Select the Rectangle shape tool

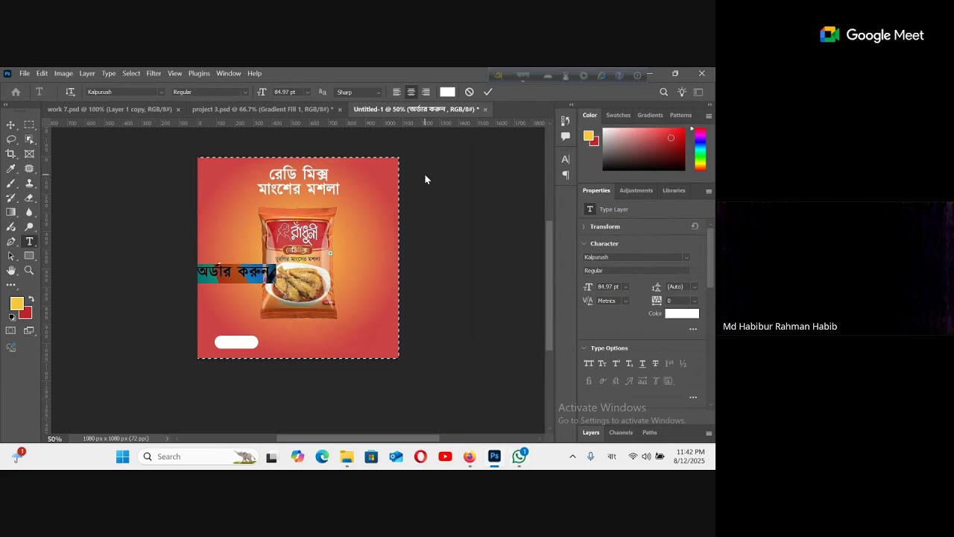pyautogui.click(x=29, y=256)
